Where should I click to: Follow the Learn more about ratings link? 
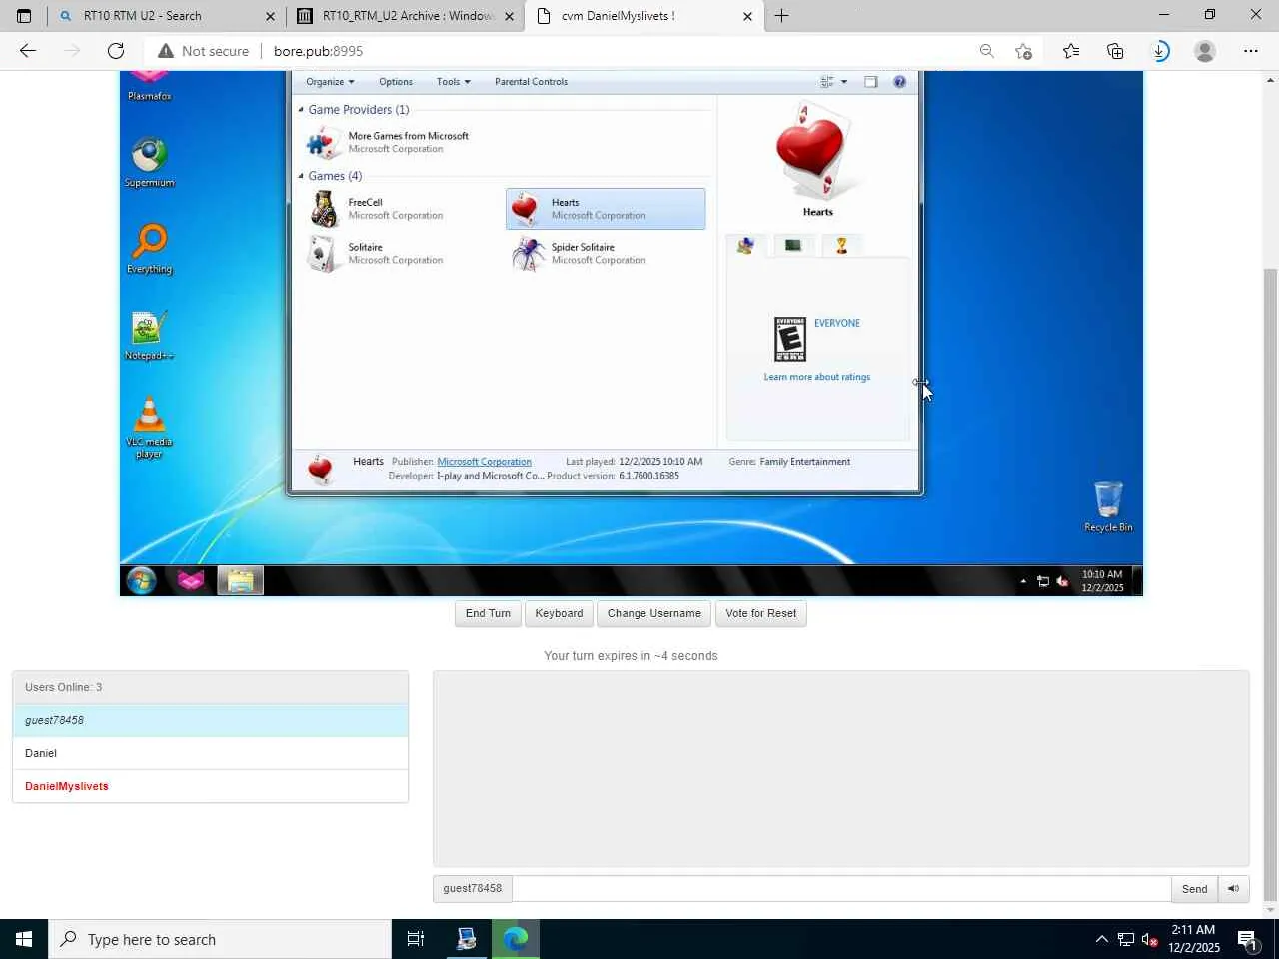pos(817,377)
